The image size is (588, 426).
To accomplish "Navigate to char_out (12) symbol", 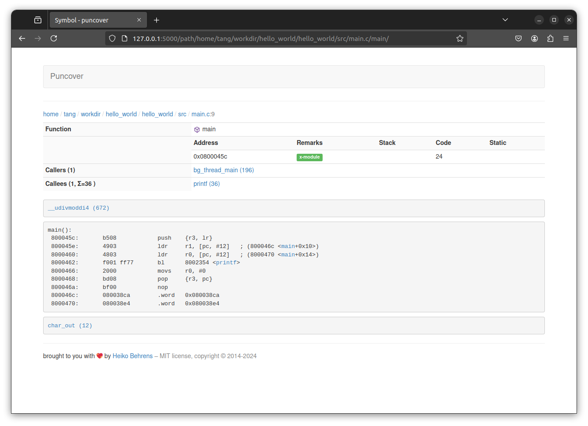I will point(70,326).
